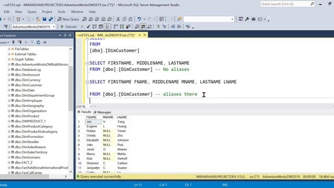Switch to the Messages tab
Image resolution: width=334 pixels, height=188 pixels.
102,112
